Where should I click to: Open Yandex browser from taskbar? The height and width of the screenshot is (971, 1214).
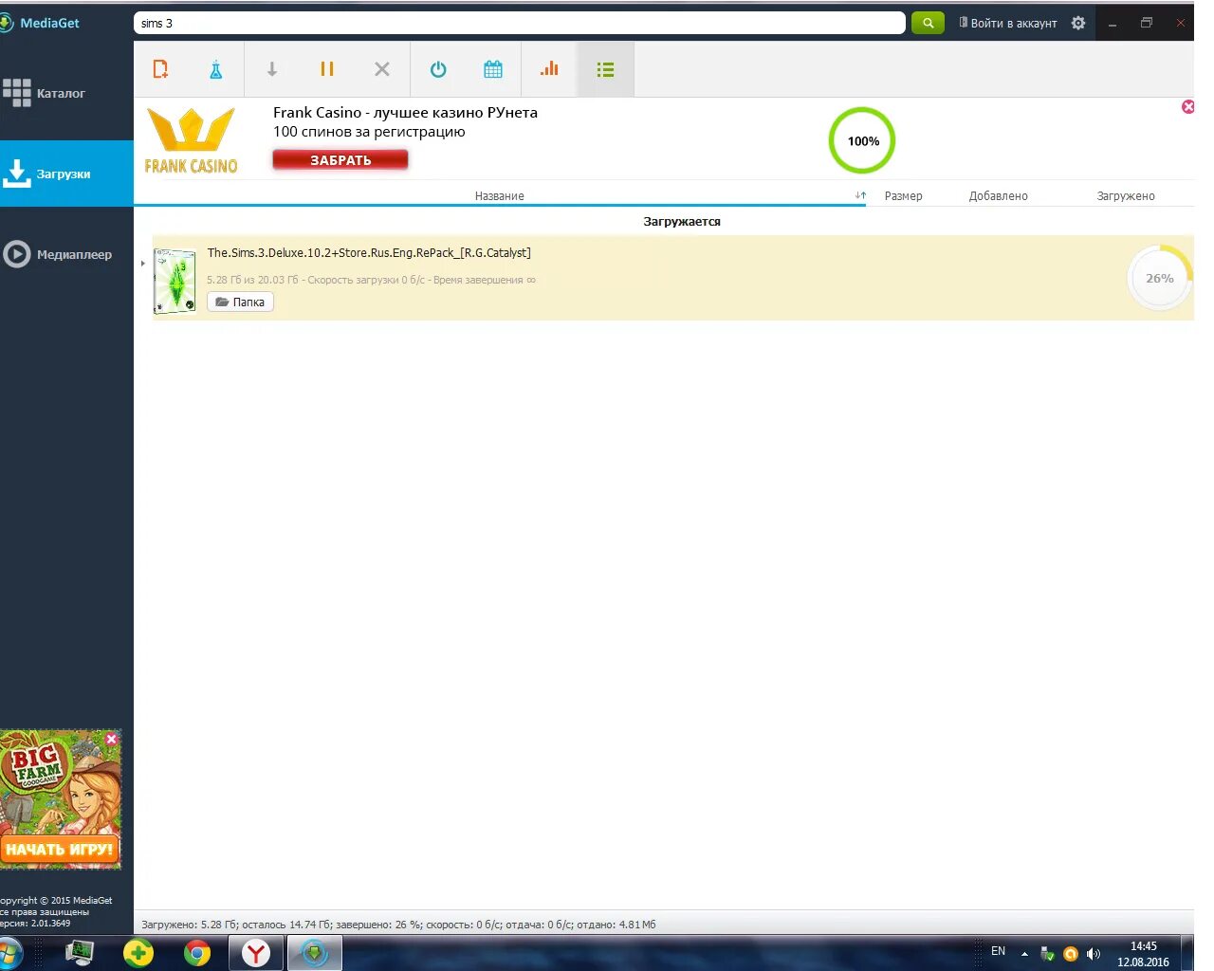click(x=256, y=953)
